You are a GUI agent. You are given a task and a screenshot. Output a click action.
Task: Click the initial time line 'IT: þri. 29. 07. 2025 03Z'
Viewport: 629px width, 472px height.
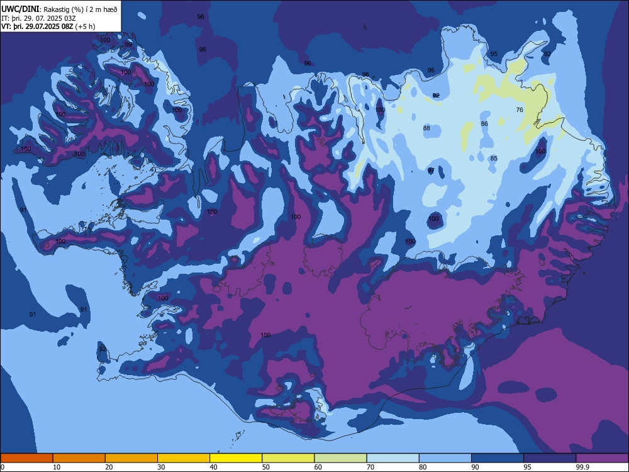[38, 18]
